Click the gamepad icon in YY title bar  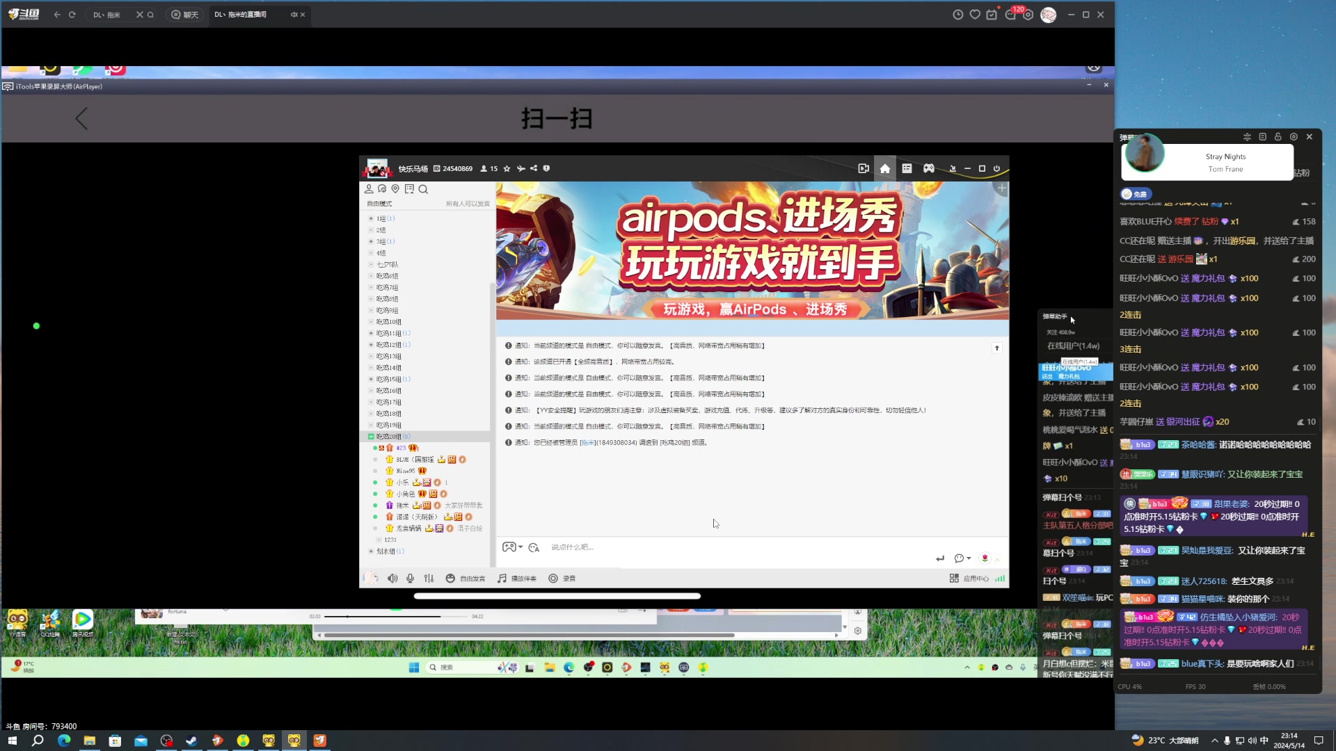pos(928,168)
